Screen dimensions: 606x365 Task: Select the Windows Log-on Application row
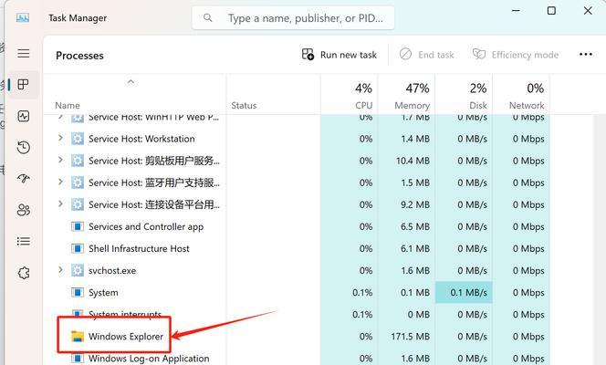(297, 358)
